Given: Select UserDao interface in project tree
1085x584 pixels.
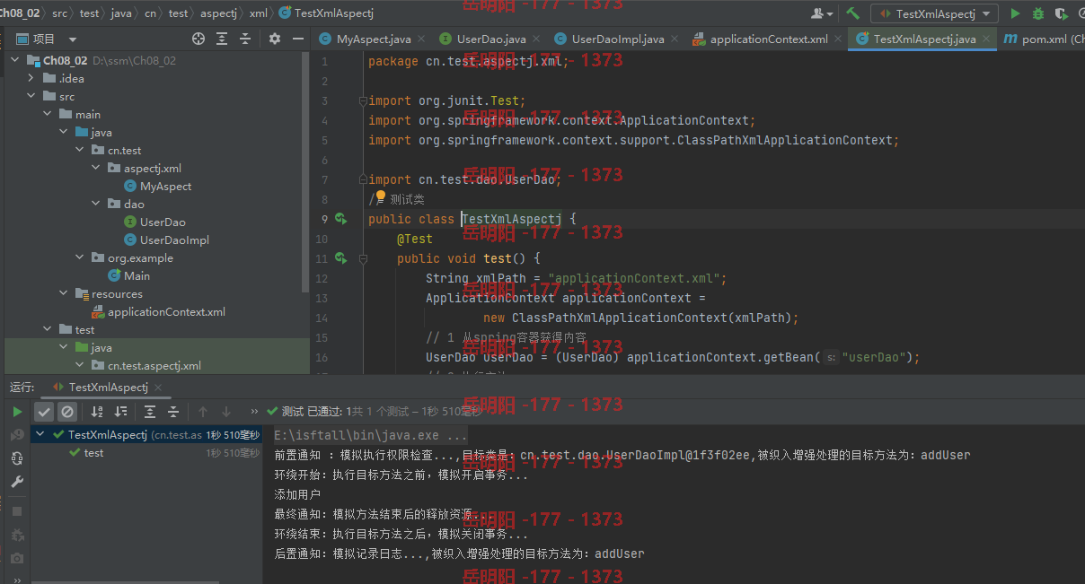Looking at the screenshot, I should click(154, 222).
